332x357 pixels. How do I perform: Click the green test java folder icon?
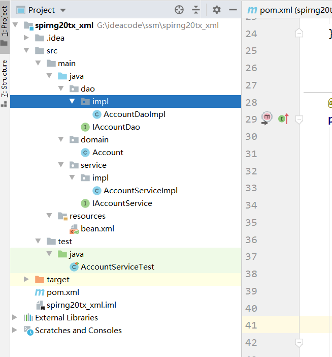[62, 254]
